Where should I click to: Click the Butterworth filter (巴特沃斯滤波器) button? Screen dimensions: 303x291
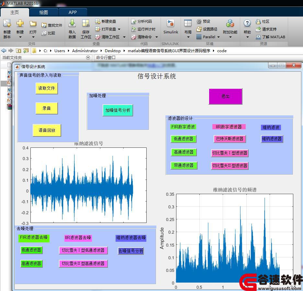pos(230,139)
